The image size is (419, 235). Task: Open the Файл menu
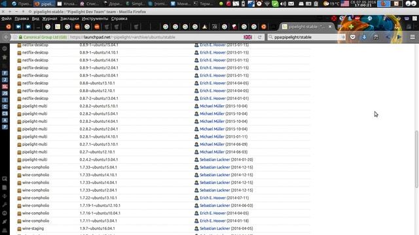[7, 18]
